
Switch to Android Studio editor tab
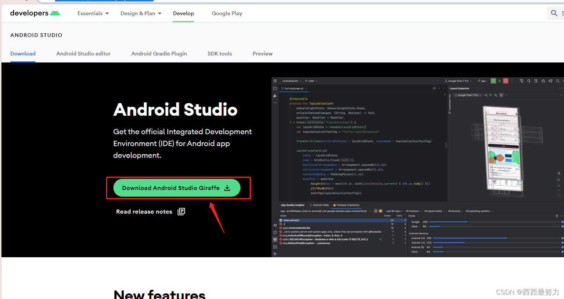point(83,54)
